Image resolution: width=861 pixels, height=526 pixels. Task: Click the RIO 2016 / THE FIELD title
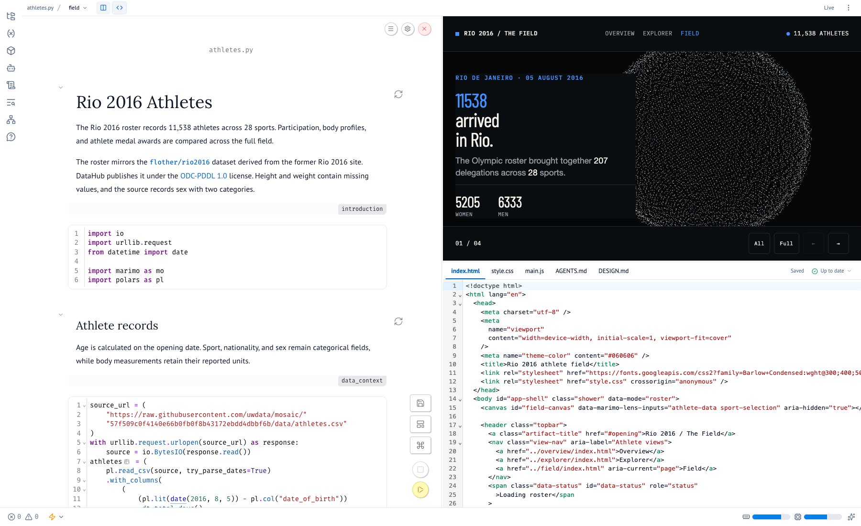click(500, 33)
